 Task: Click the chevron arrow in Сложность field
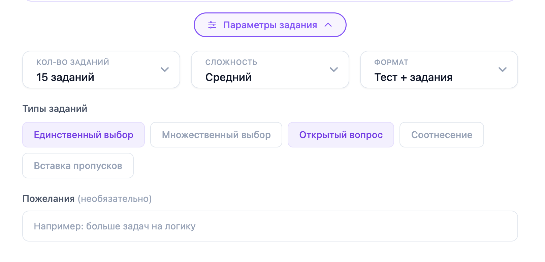click(x=334, y=70)
